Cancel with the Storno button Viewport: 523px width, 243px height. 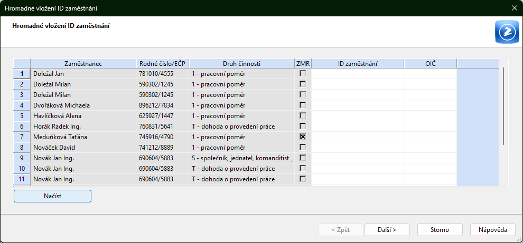[440, 230]
